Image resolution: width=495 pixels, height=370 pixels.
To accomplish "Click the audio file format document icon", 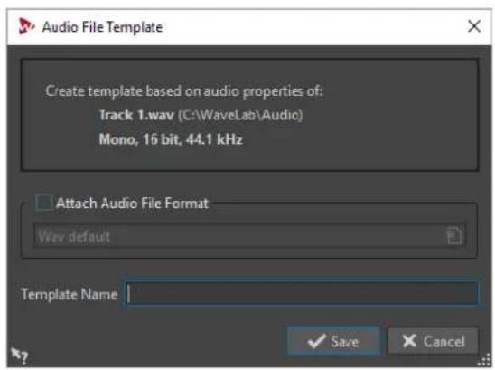I will (454, 235).
